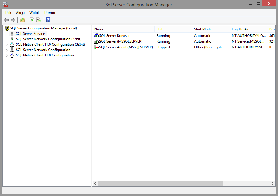Click the SQL Server Browser service icon
Screen dimensions: 278x196
(96, 36)
